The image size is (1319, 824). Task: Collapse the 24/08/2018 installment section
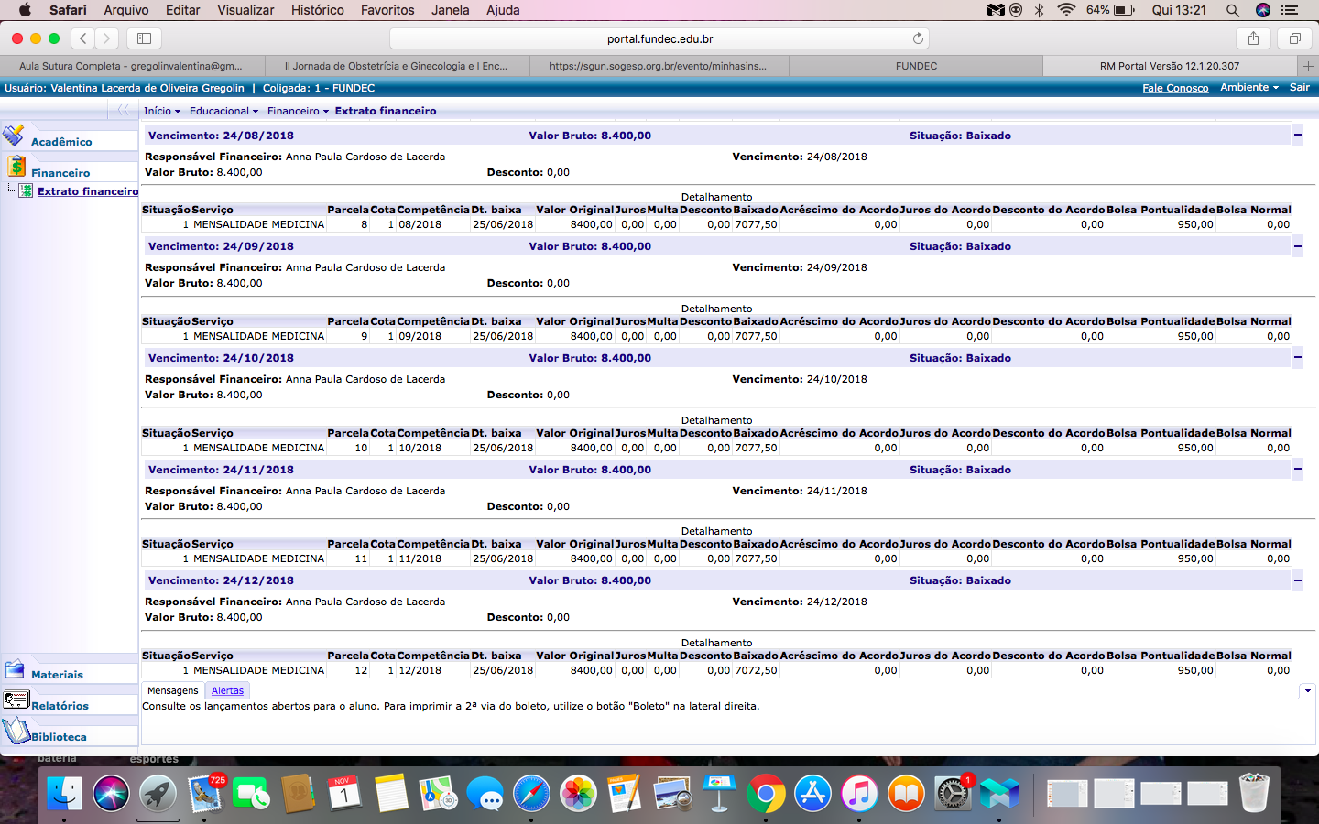coord(1297,136)
